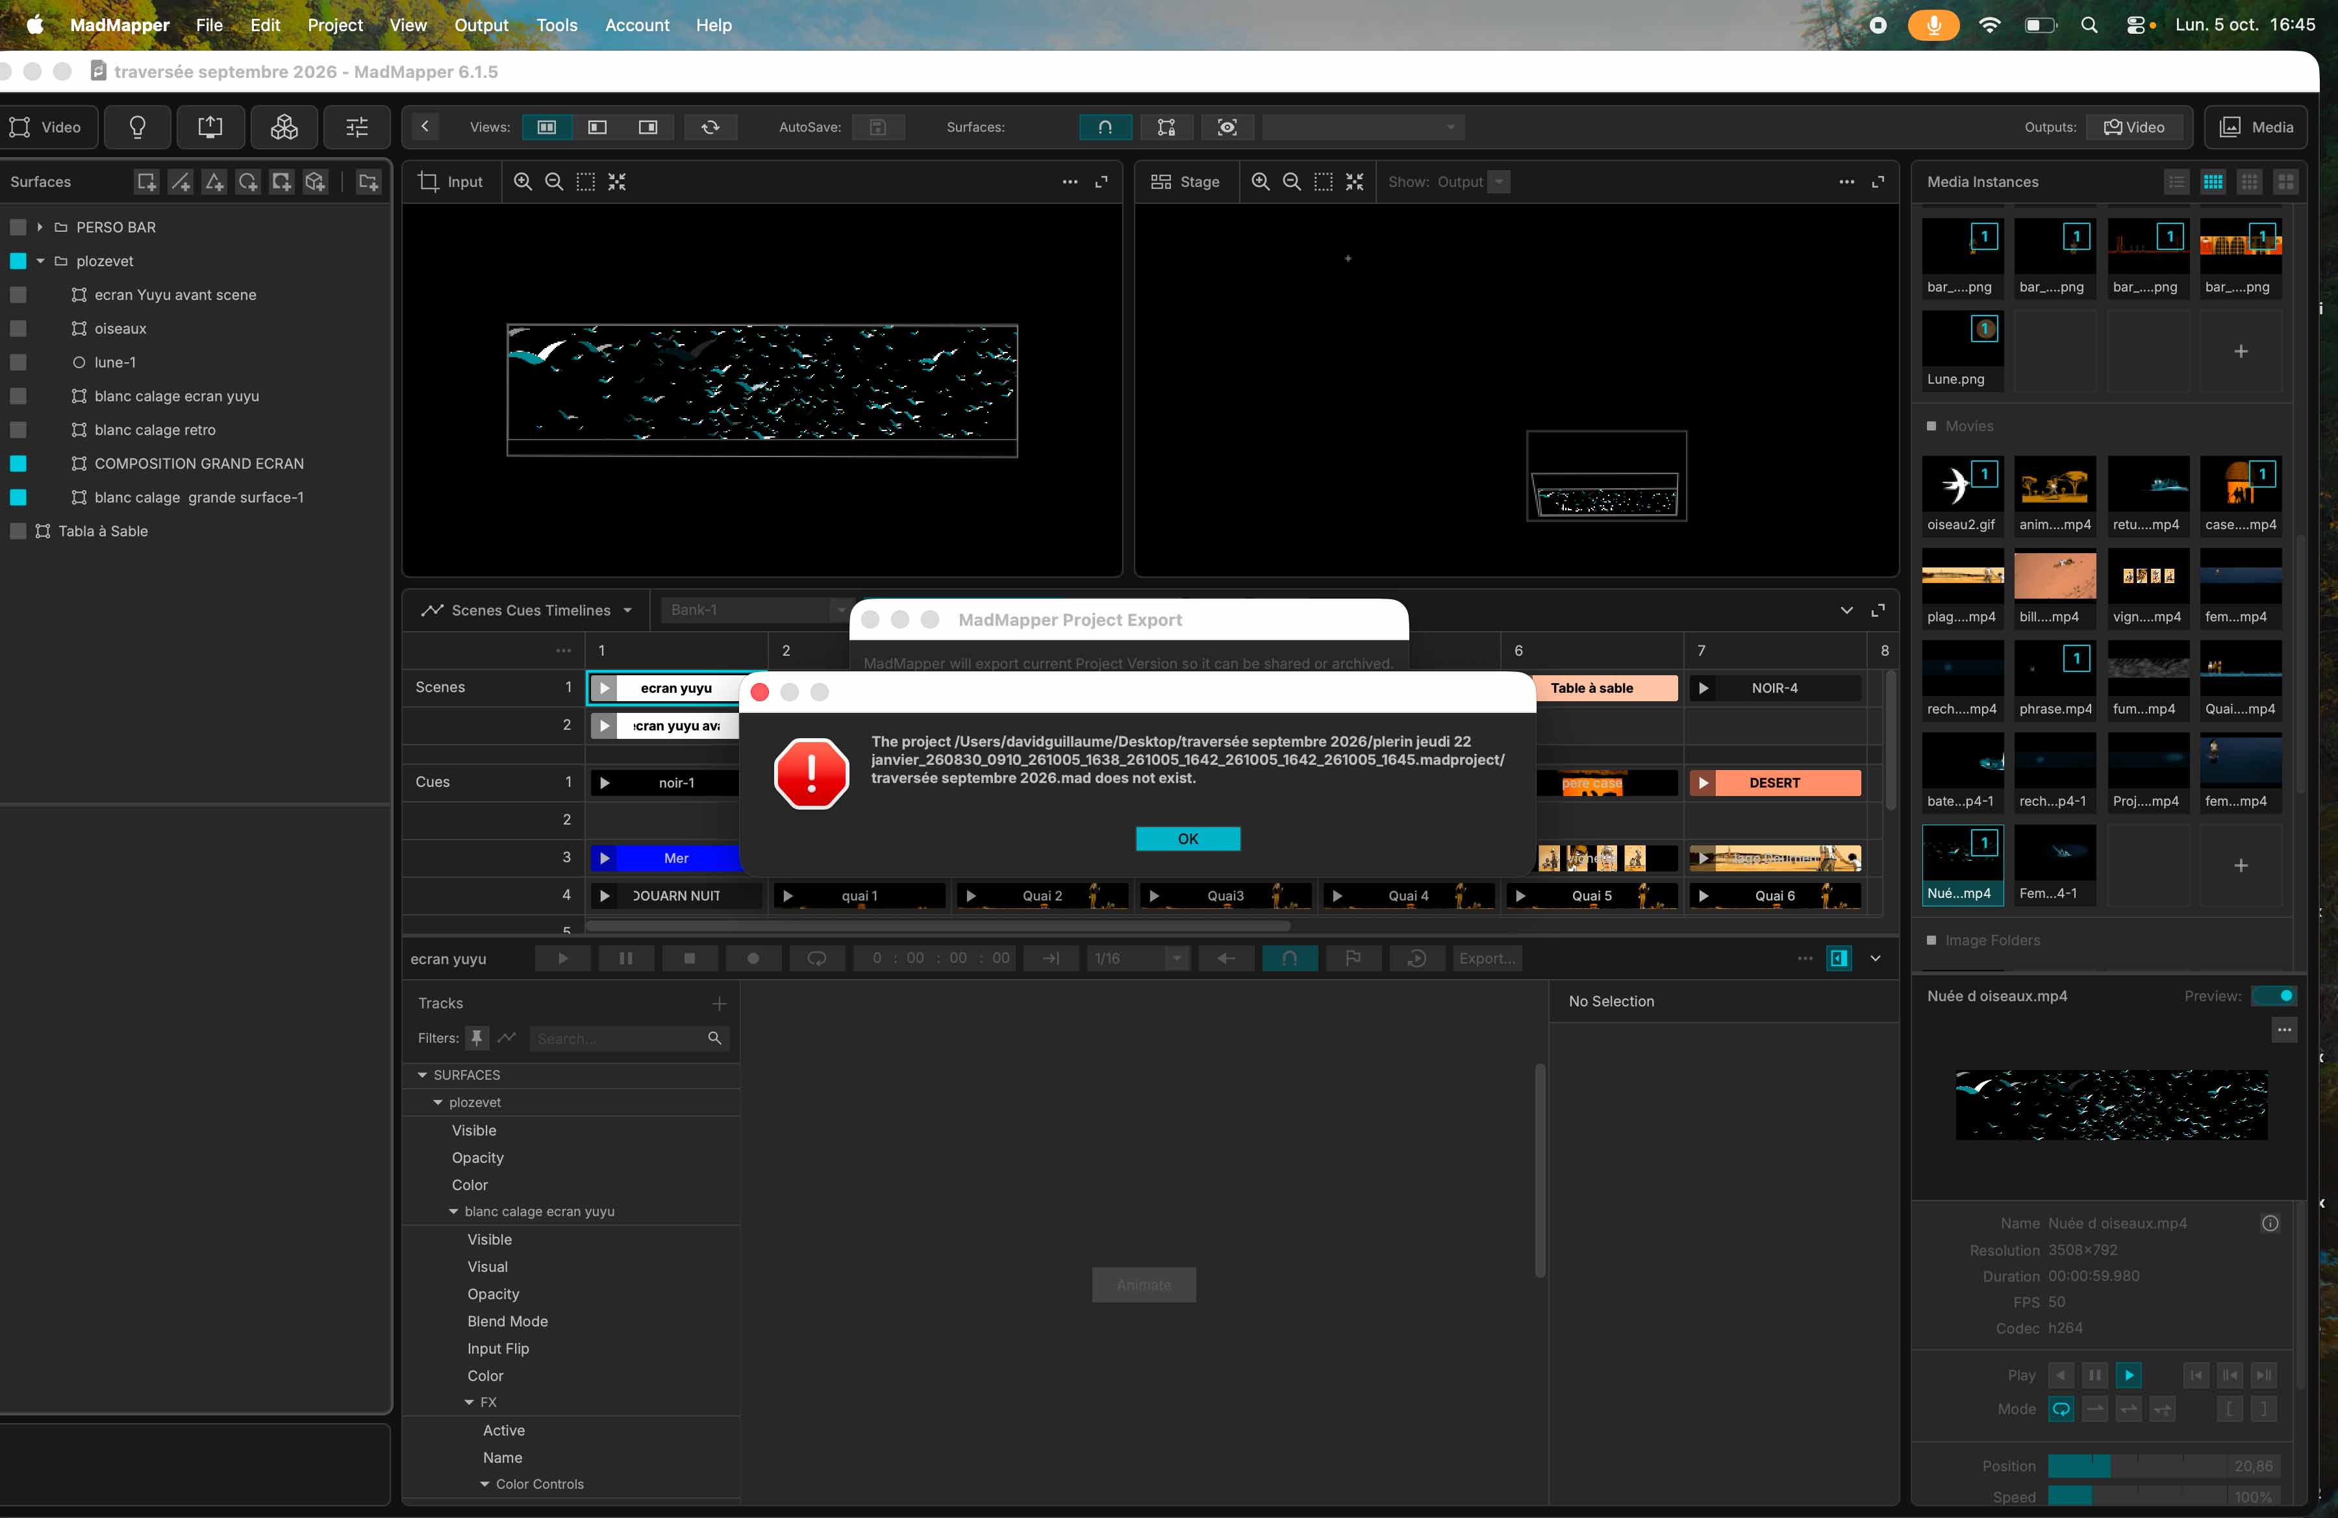
Task: Click the Video outputs button
Action: (2133, 127)
